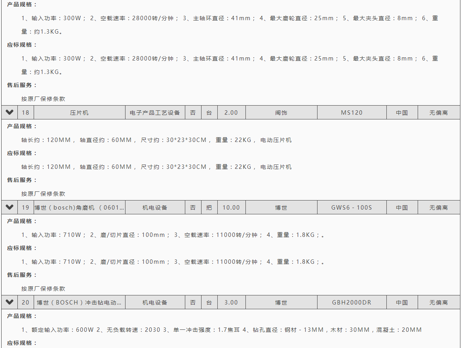The height and width of the screenshot is (348, 462).
Task: Collapse row 20 chevron for 博世冲击钻
Action: [x=10, y=302]
